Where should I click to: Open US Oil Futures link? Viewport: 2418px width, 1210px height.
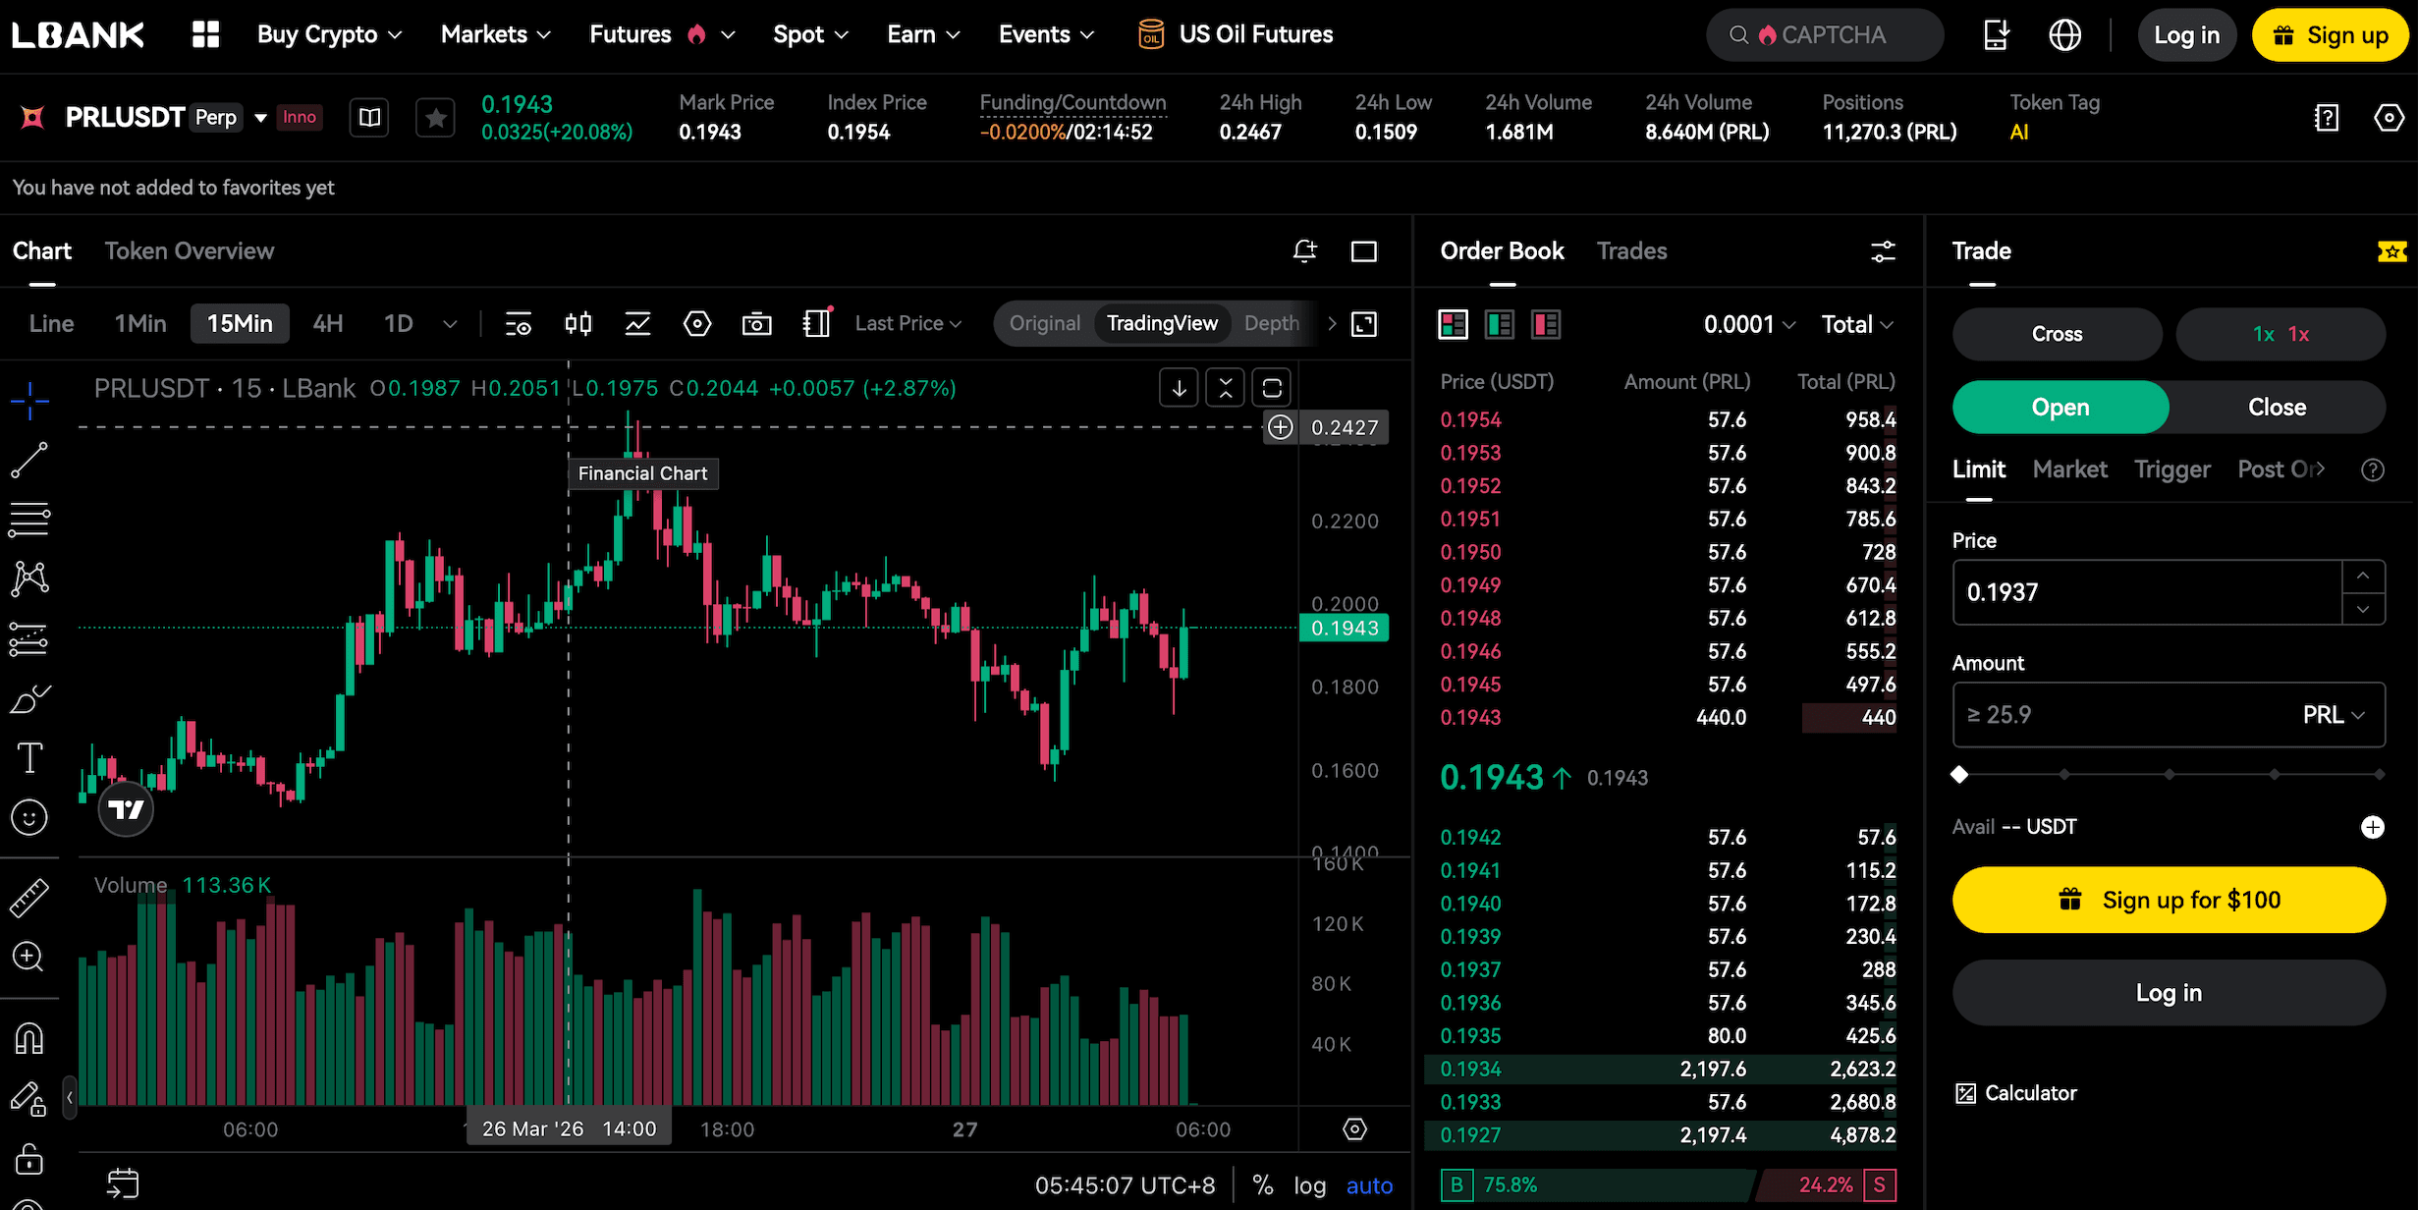pos(1236,34)
